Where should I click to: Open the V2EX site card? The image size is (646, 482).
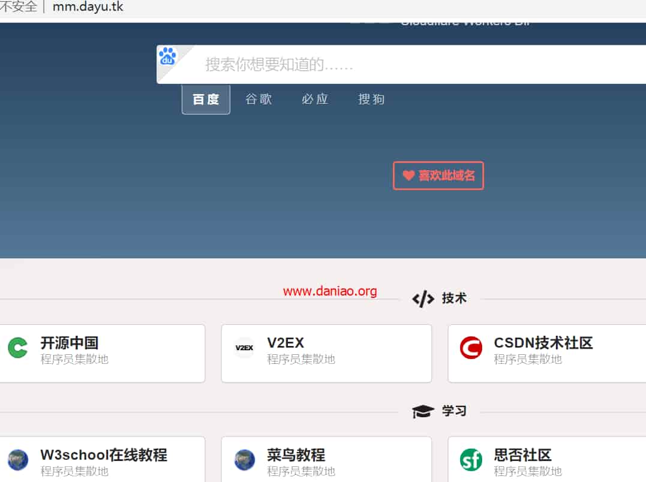point(326,354)
